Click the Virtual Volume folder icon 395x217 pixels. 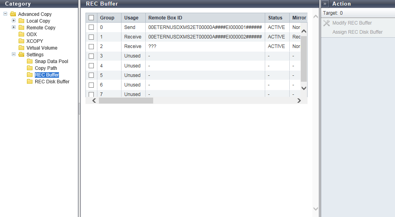[21, 48]
